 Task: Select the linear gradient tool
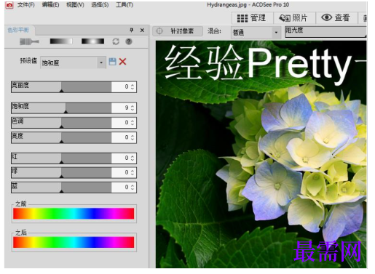click(61, 41)
